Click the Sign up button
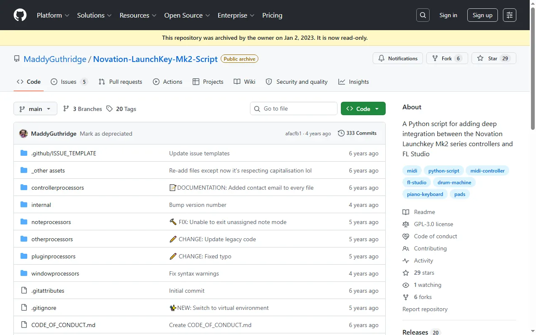The image size is (536, 335). (x=482, y=15)
